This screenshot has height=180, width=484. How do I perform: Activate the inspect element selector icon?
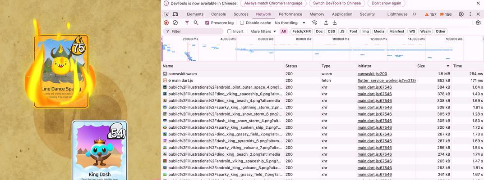166,14
